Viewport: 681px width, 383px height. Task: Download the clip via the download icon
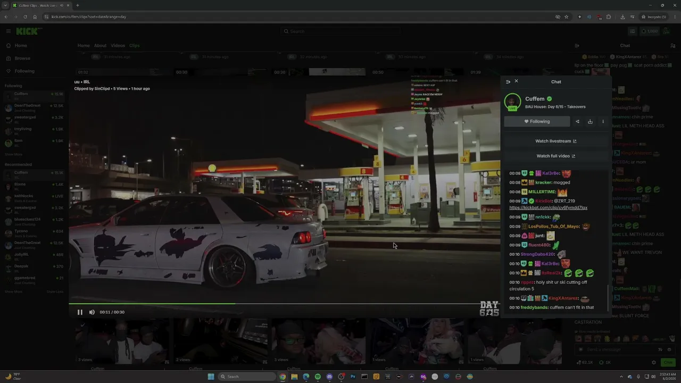590,121
